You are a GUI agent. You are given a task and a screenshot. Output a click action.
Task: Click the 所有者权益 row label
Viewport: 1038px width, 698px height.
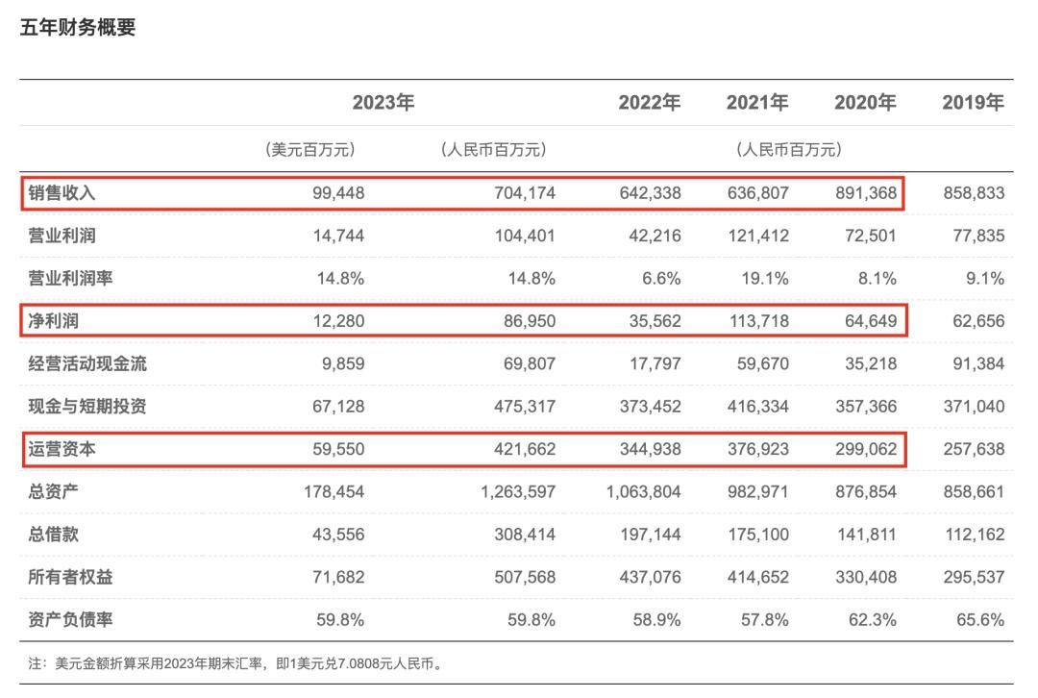[x=72, y=577]
